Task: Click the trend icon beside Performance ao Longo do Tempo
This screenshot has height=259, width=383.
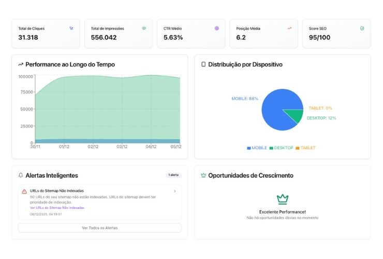Action: click(21, 65)
